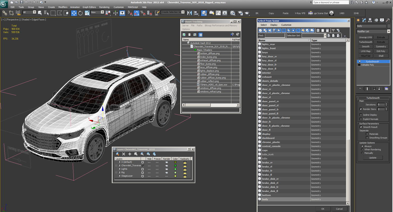Toggle Display Cameras filter in Select From Scene
The height and width of the screenshot is (212, 393).
[275, 30]
